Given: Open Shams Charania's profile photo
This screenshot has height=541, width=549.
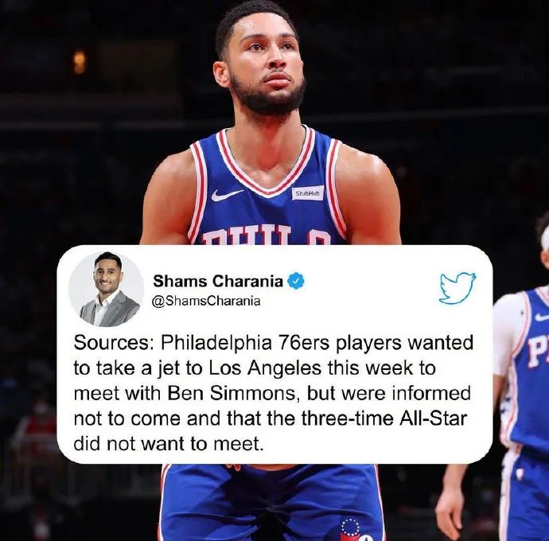Looking at the screenshot, I should coord(106,290).
